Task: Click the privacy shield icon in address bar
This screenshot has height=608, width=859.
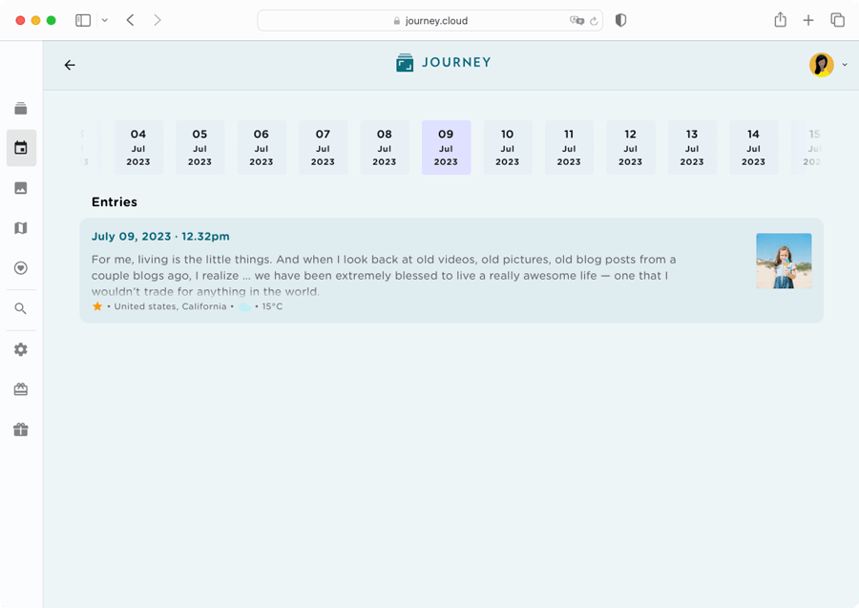Action: pyautogui.click(x=620, y=19)
